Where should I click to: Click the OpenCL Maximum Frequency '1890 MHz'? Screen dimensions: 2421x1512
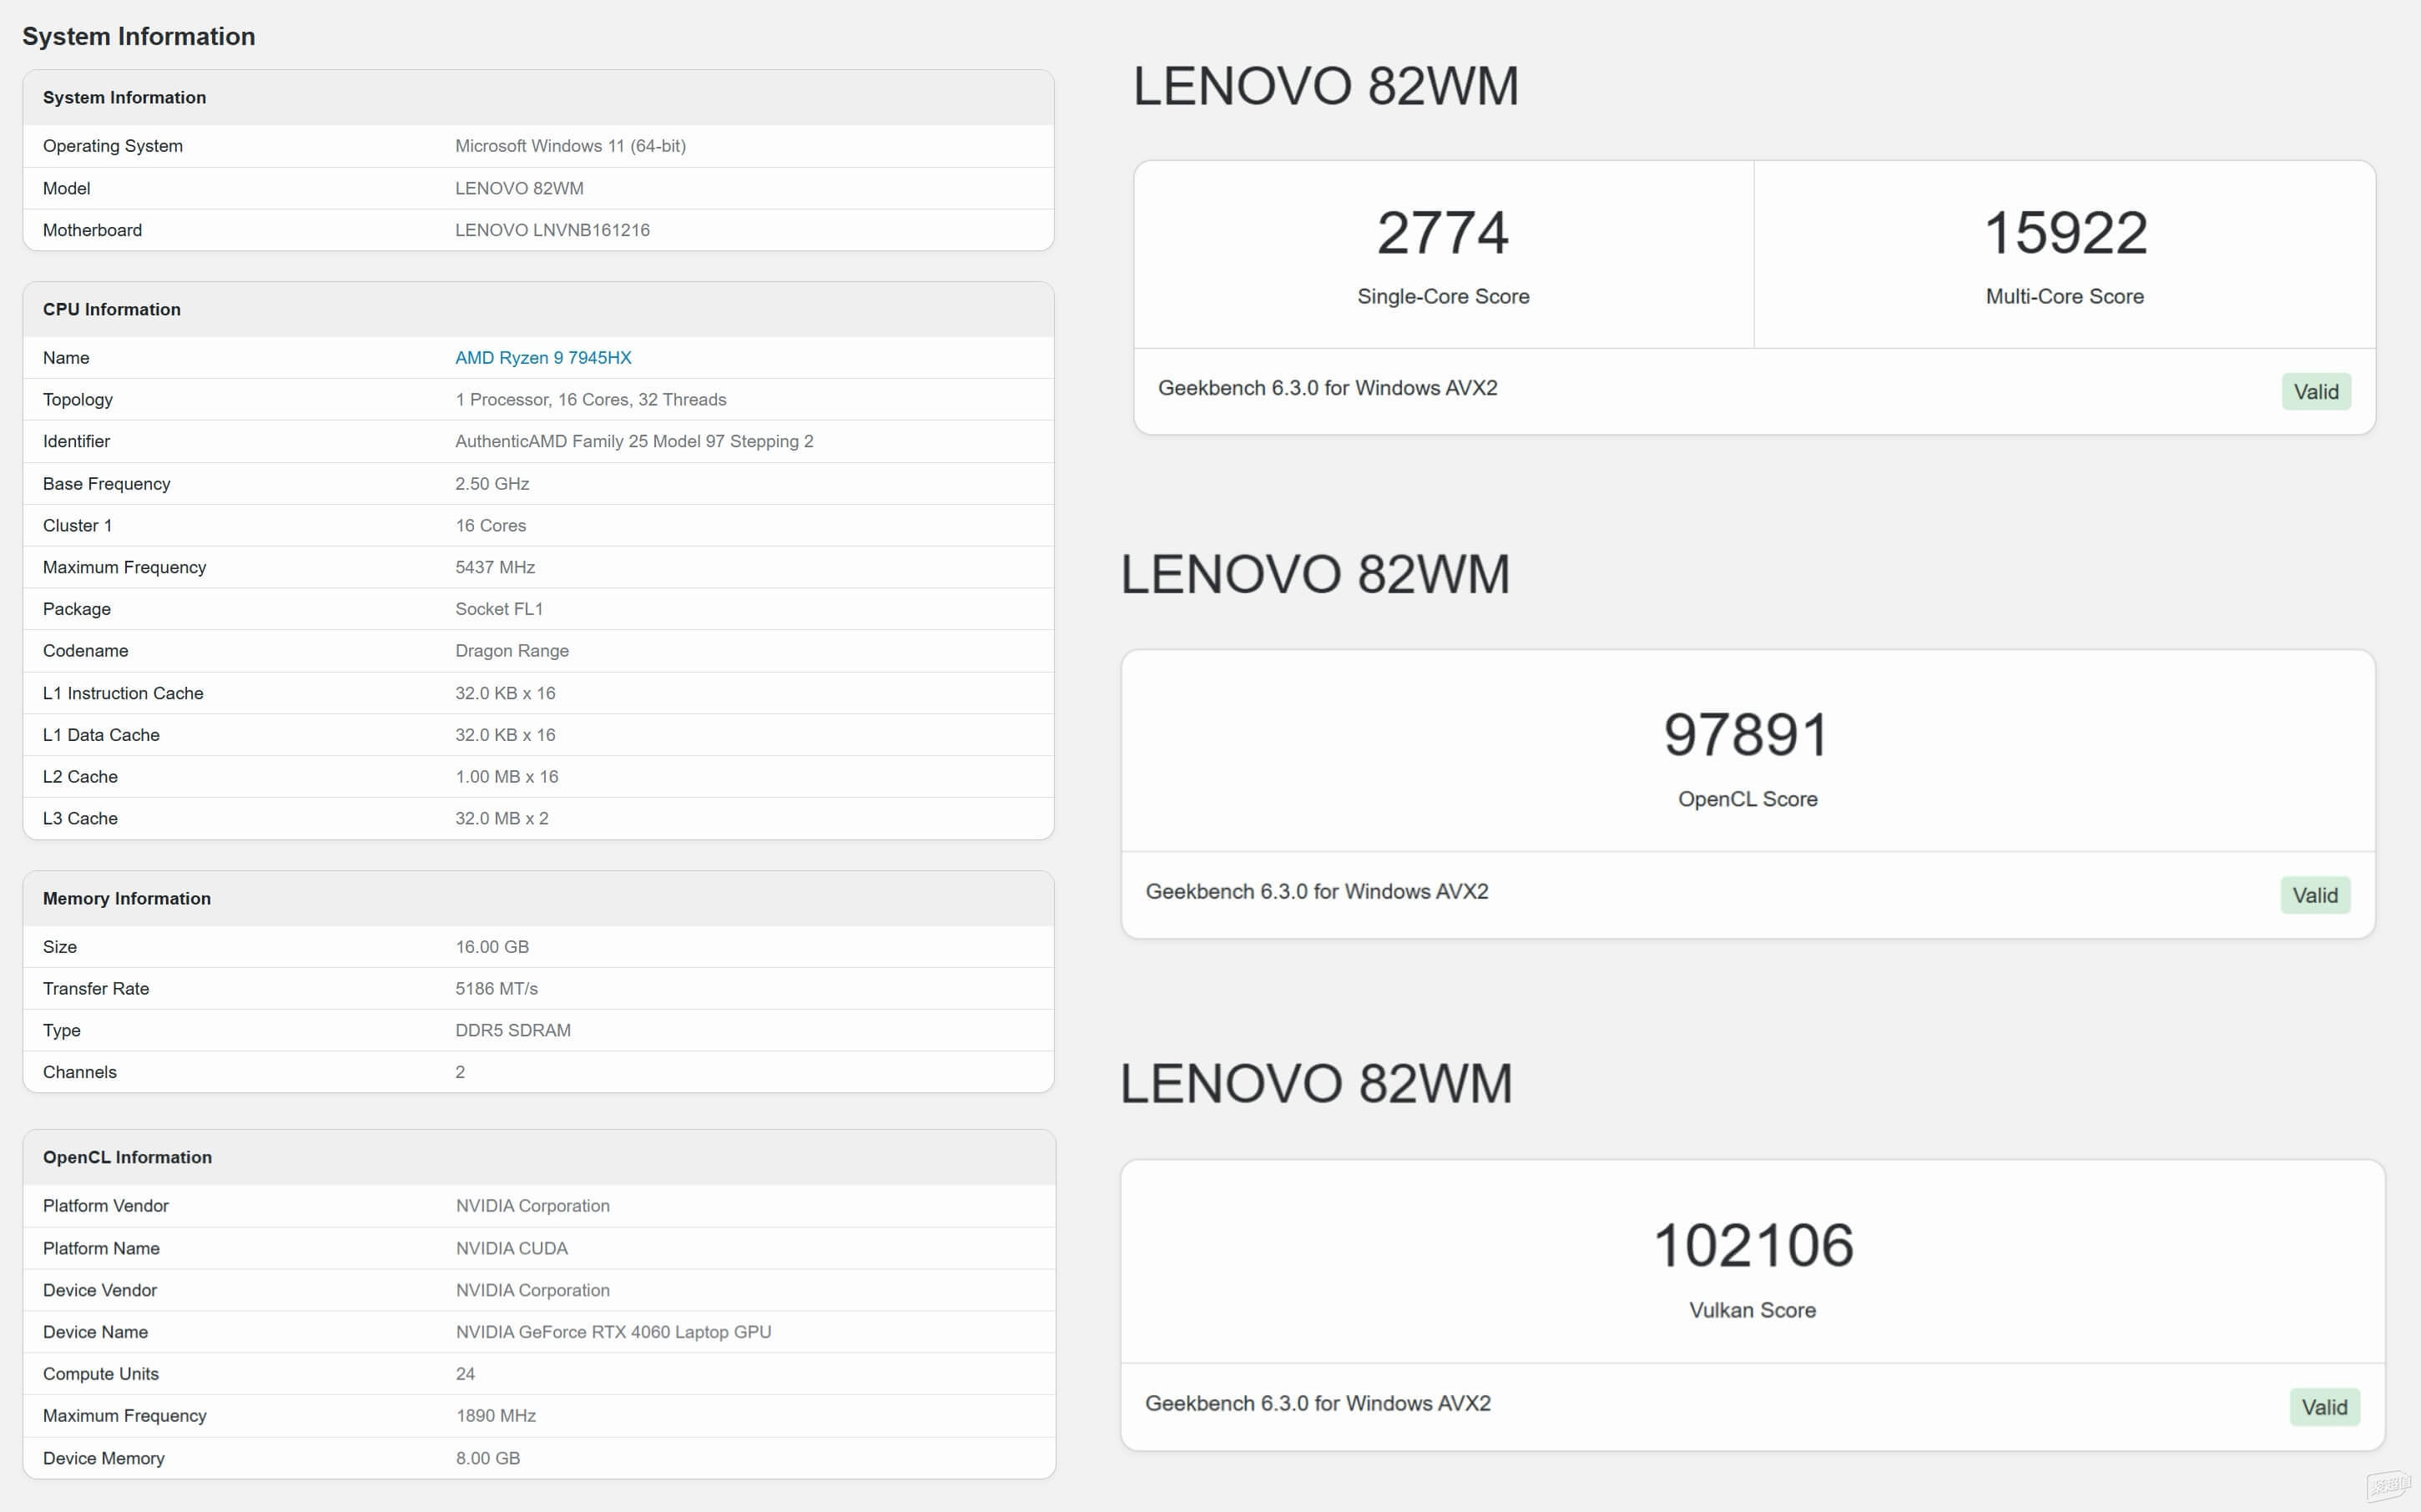click(495, 1416)
